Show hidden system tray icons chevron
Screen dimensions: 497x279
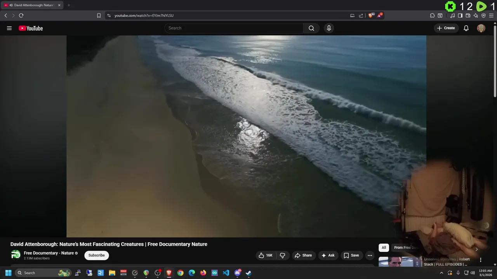[441, 273]
